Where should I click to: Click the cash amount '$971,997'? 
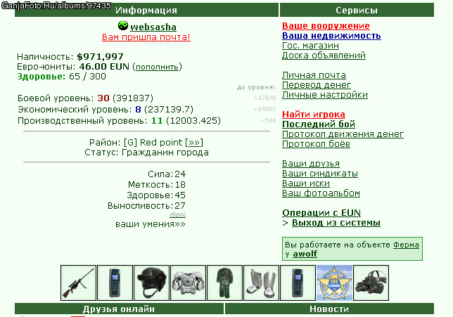tap(100, 57)
